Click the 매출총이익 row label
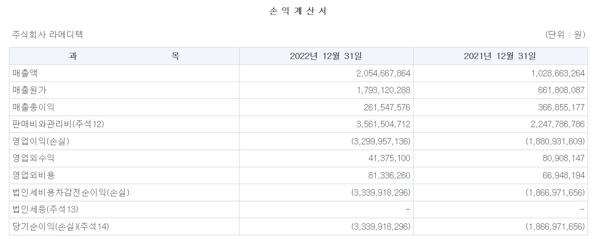The width and height of the screenshot is (599, 239). [x=33, y=107]
